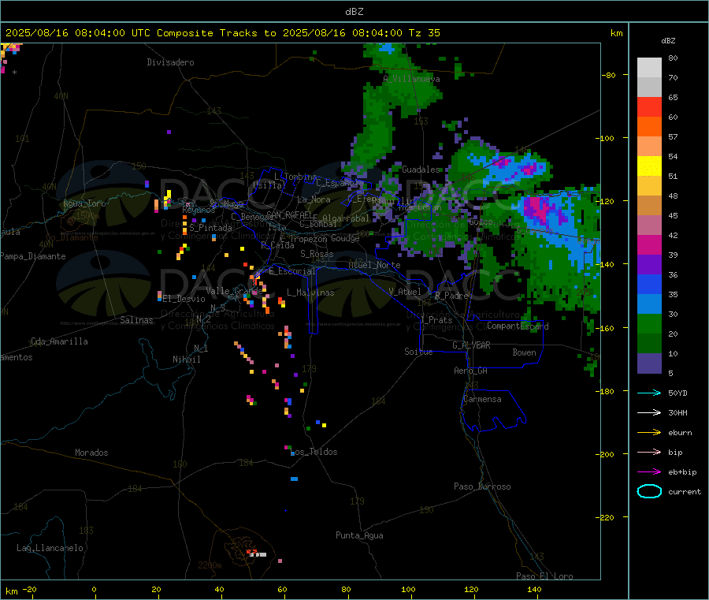
Task: Pick the light blue 30–35 dBZ color band
Action: (x=649, y=304)
